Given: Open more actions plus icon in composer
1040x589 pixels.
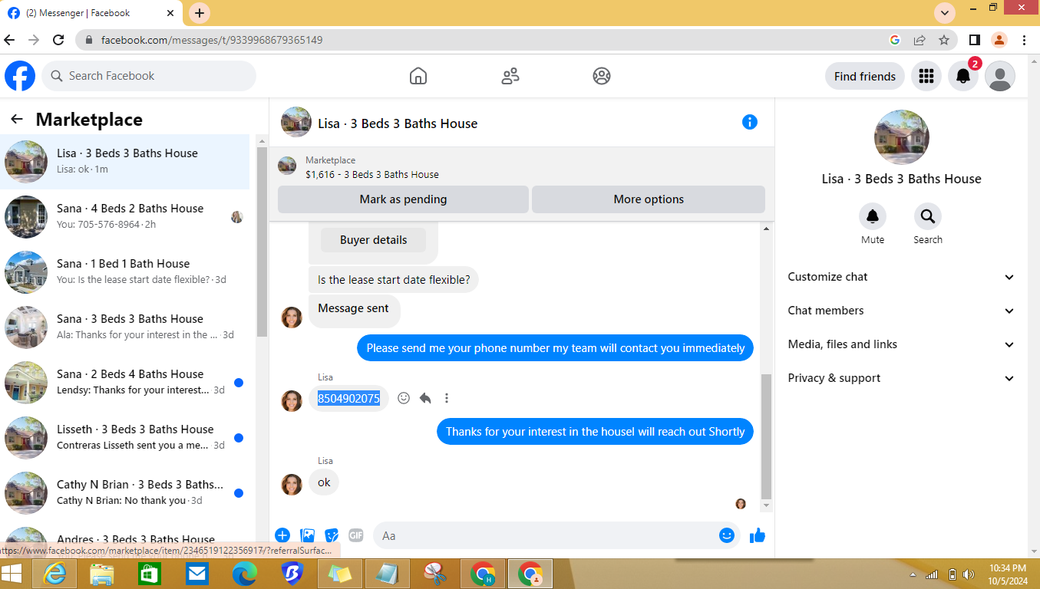Looking at the screenshot, I should click(282, 535).
